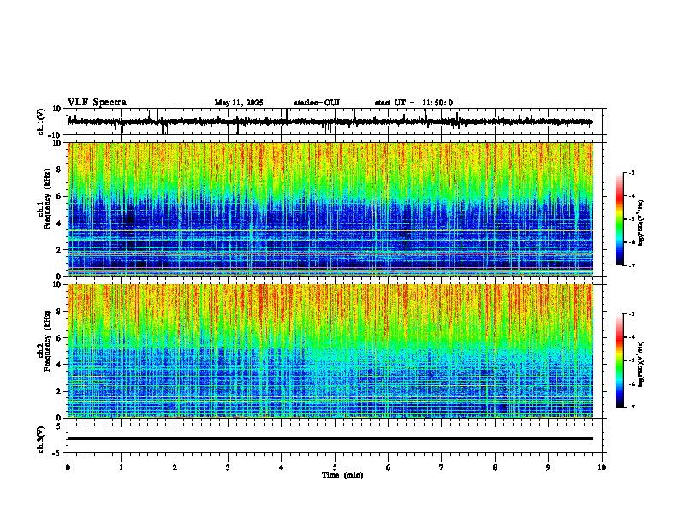Image resolution: width=678 pixels, height=524 pixels.
Task: Click the "6" kHz tick on ch.1 axis
Action: (x=59, y=196)
